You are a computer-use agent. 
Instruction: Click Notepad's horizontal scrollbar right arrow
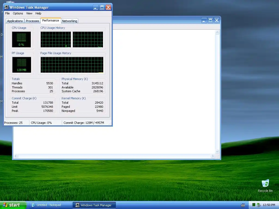[x=213, y=156]
